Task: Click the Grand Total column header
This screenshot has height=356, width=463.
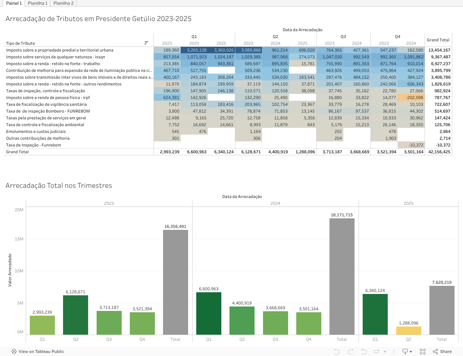Action: tap(438, 40)
